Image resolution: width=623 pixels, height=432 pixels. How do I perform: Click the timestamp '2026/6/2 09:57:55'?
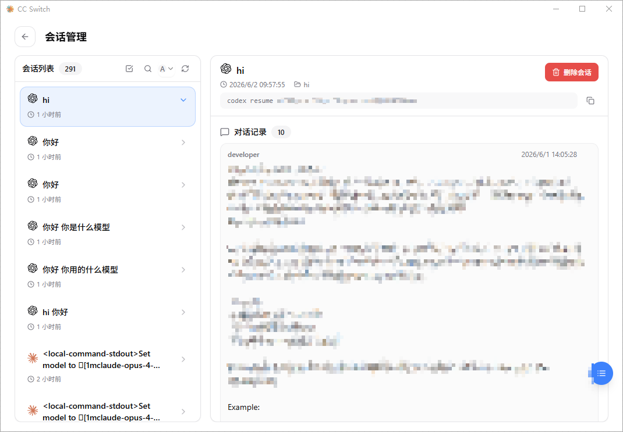(257, 84)
